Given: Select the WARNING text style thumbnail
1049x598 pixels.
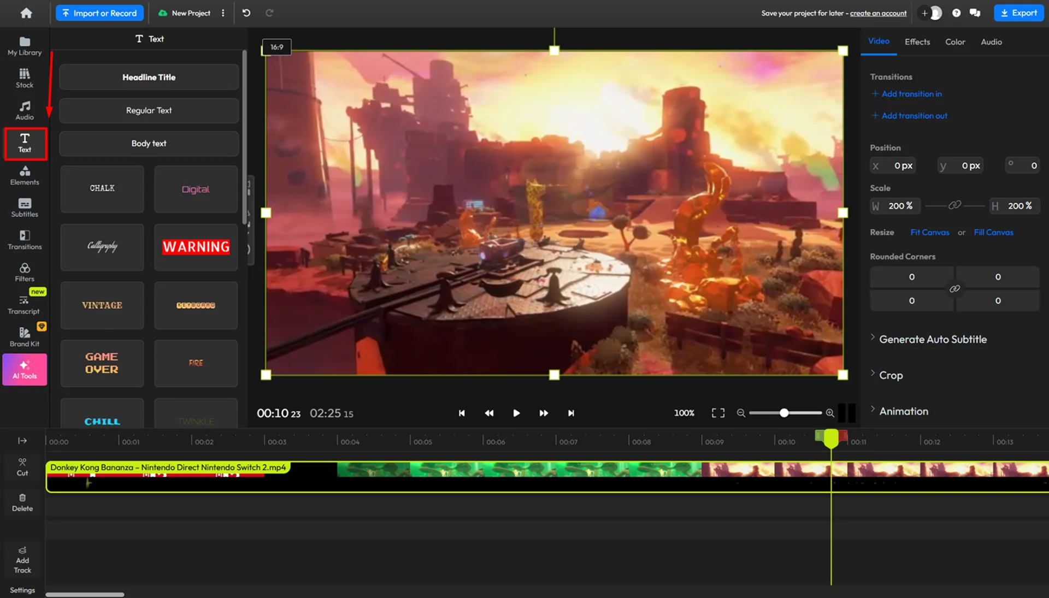Looking at the screenshot, I should 196,247.
